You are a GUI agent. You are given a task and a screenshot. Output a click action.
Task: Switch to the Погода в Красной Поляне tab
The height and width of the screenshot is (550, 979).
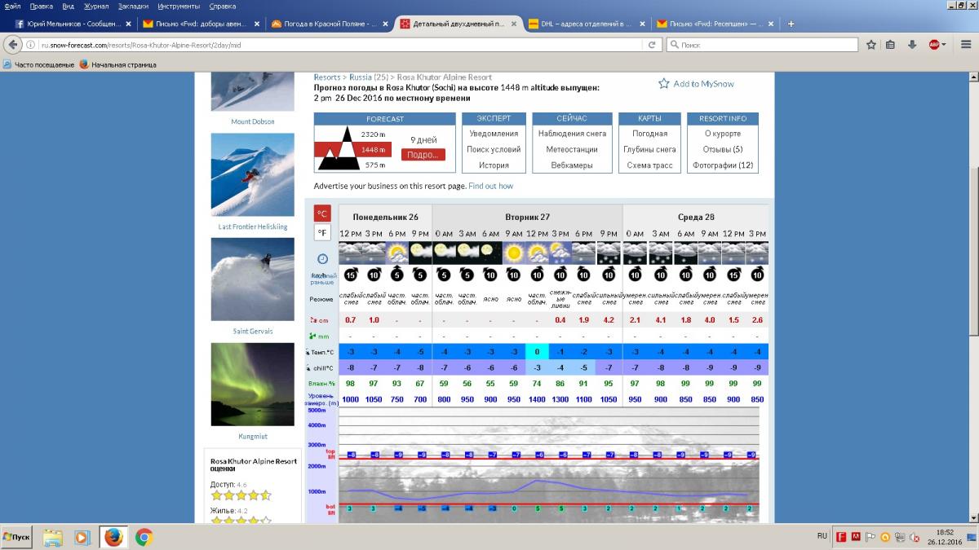329,24
